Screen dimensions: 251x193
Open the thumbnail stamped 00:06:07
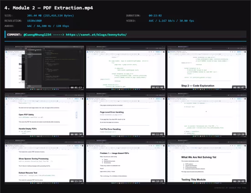pyautogui.click(x=207, y=68)
